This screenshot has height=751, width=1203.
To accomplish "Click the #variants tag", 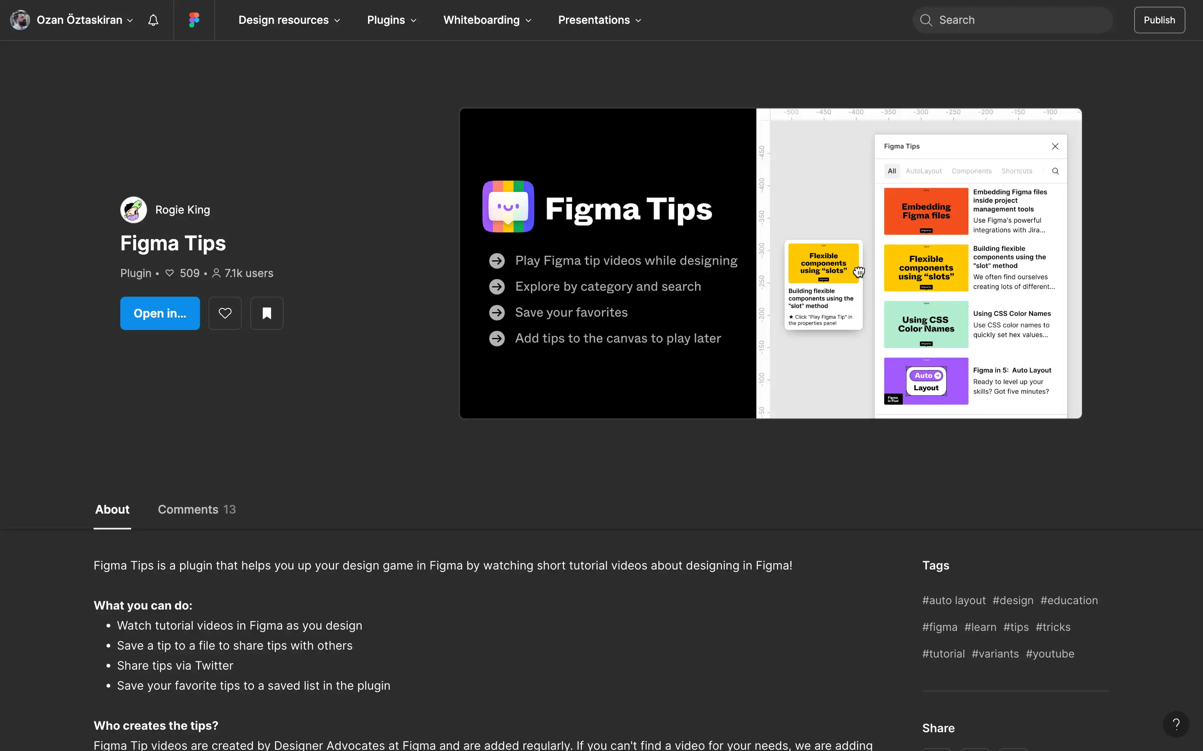I will pos(995,654).
